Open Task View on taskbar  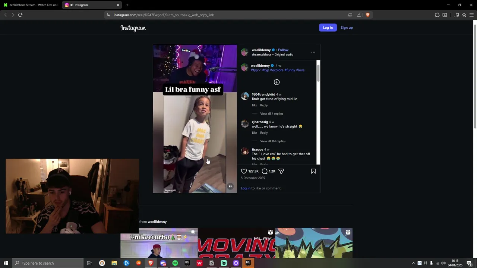[89, 263]
